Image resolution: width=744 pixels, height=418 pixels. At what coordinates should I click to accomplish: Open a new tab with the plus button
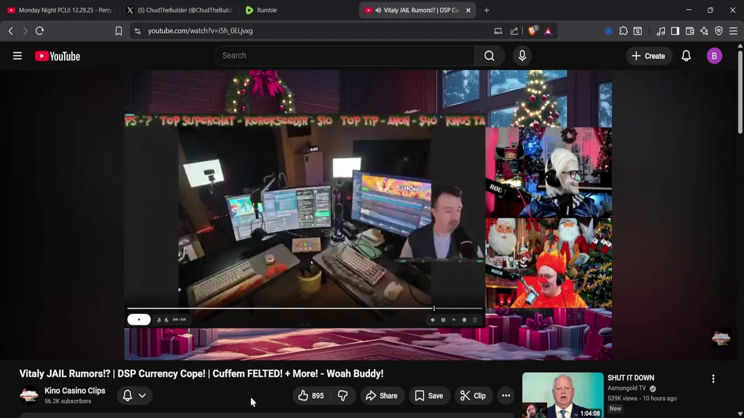tap(487, 10)
